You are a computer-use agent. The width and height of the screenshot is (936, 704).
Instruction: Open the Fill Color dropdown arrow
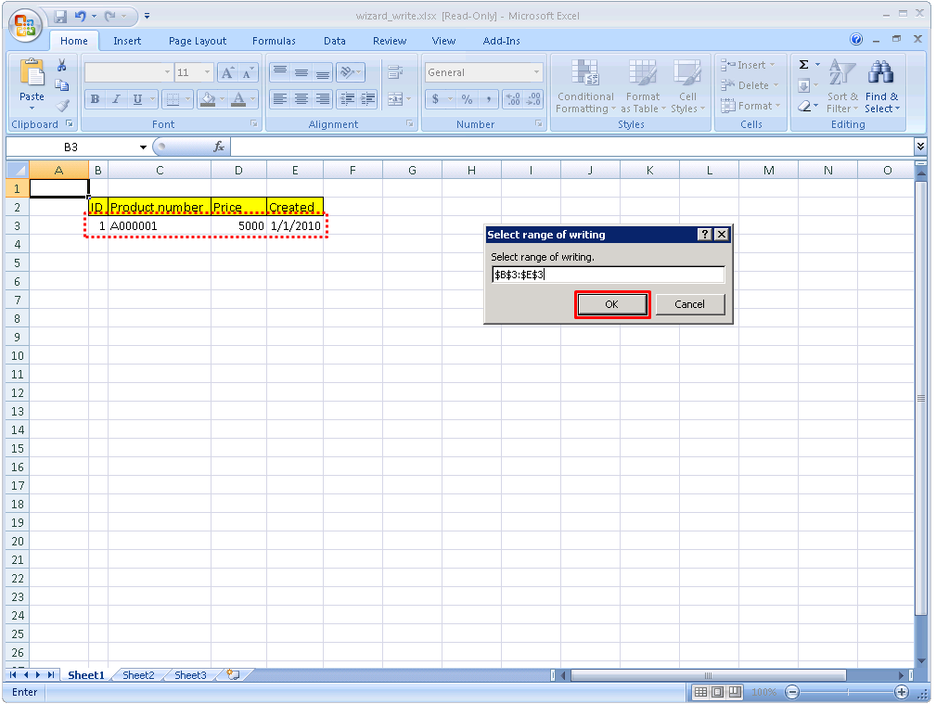point(221,98)
